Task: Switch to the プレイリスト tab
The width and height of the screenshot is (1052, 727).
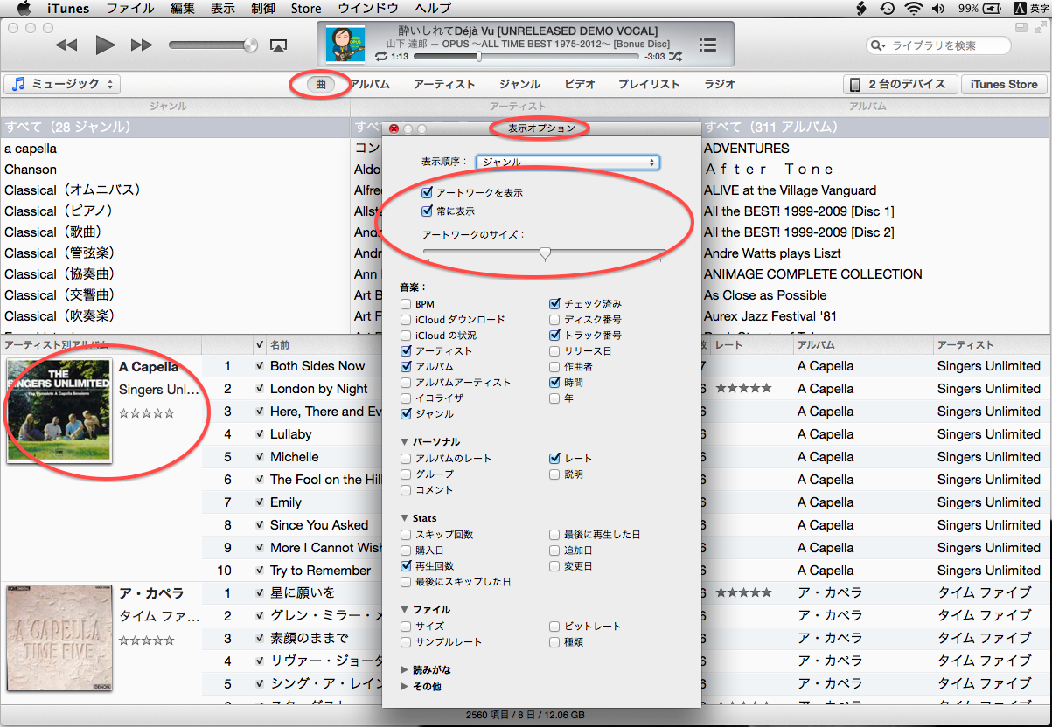Action: pyautogui.click(x=649, y=85)
